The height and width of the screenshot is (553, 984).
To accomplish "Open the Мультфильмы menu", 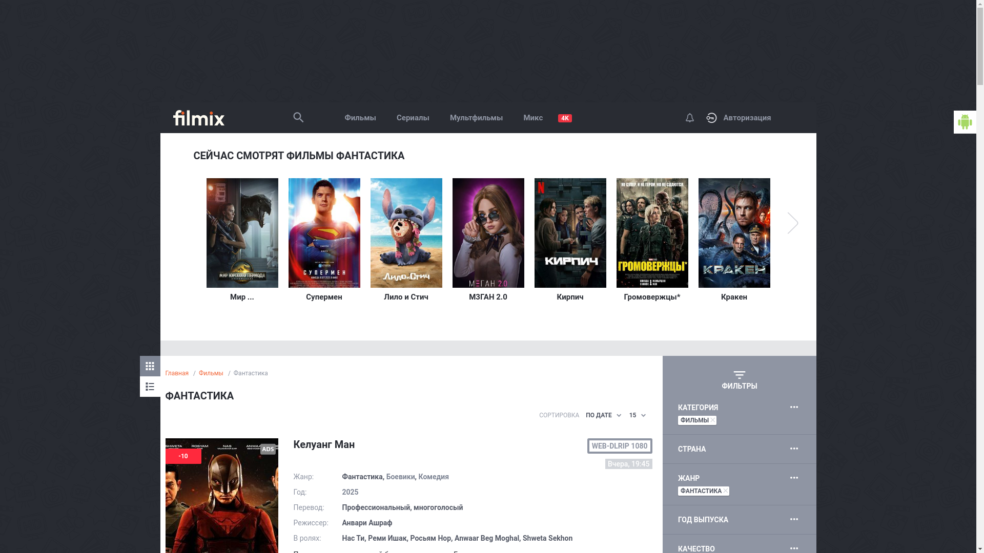I will 476,118.
